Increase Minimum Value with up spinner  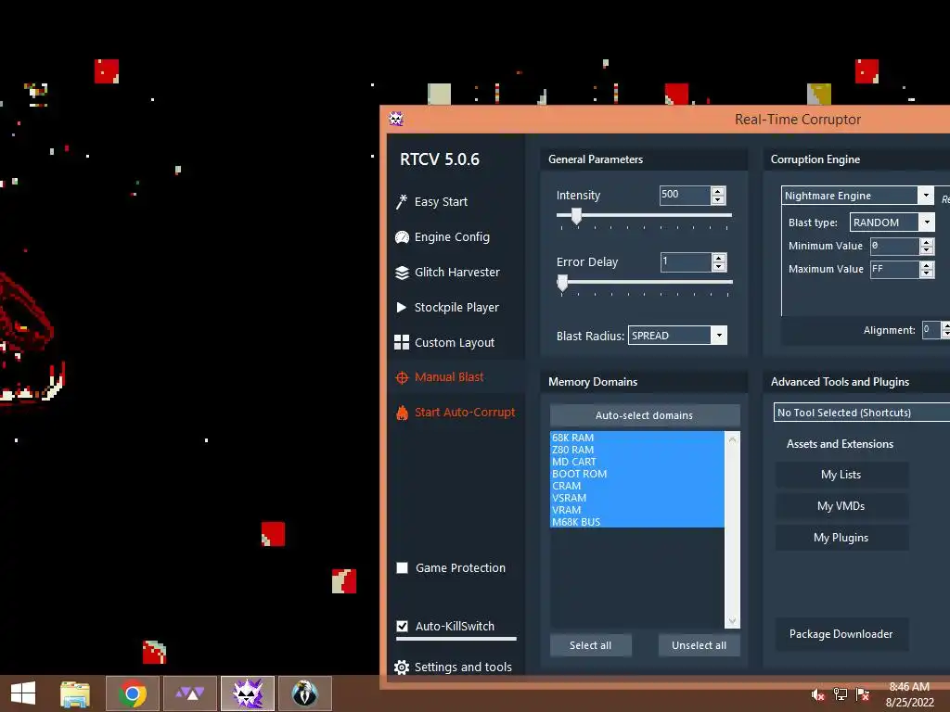coord(927,242)
